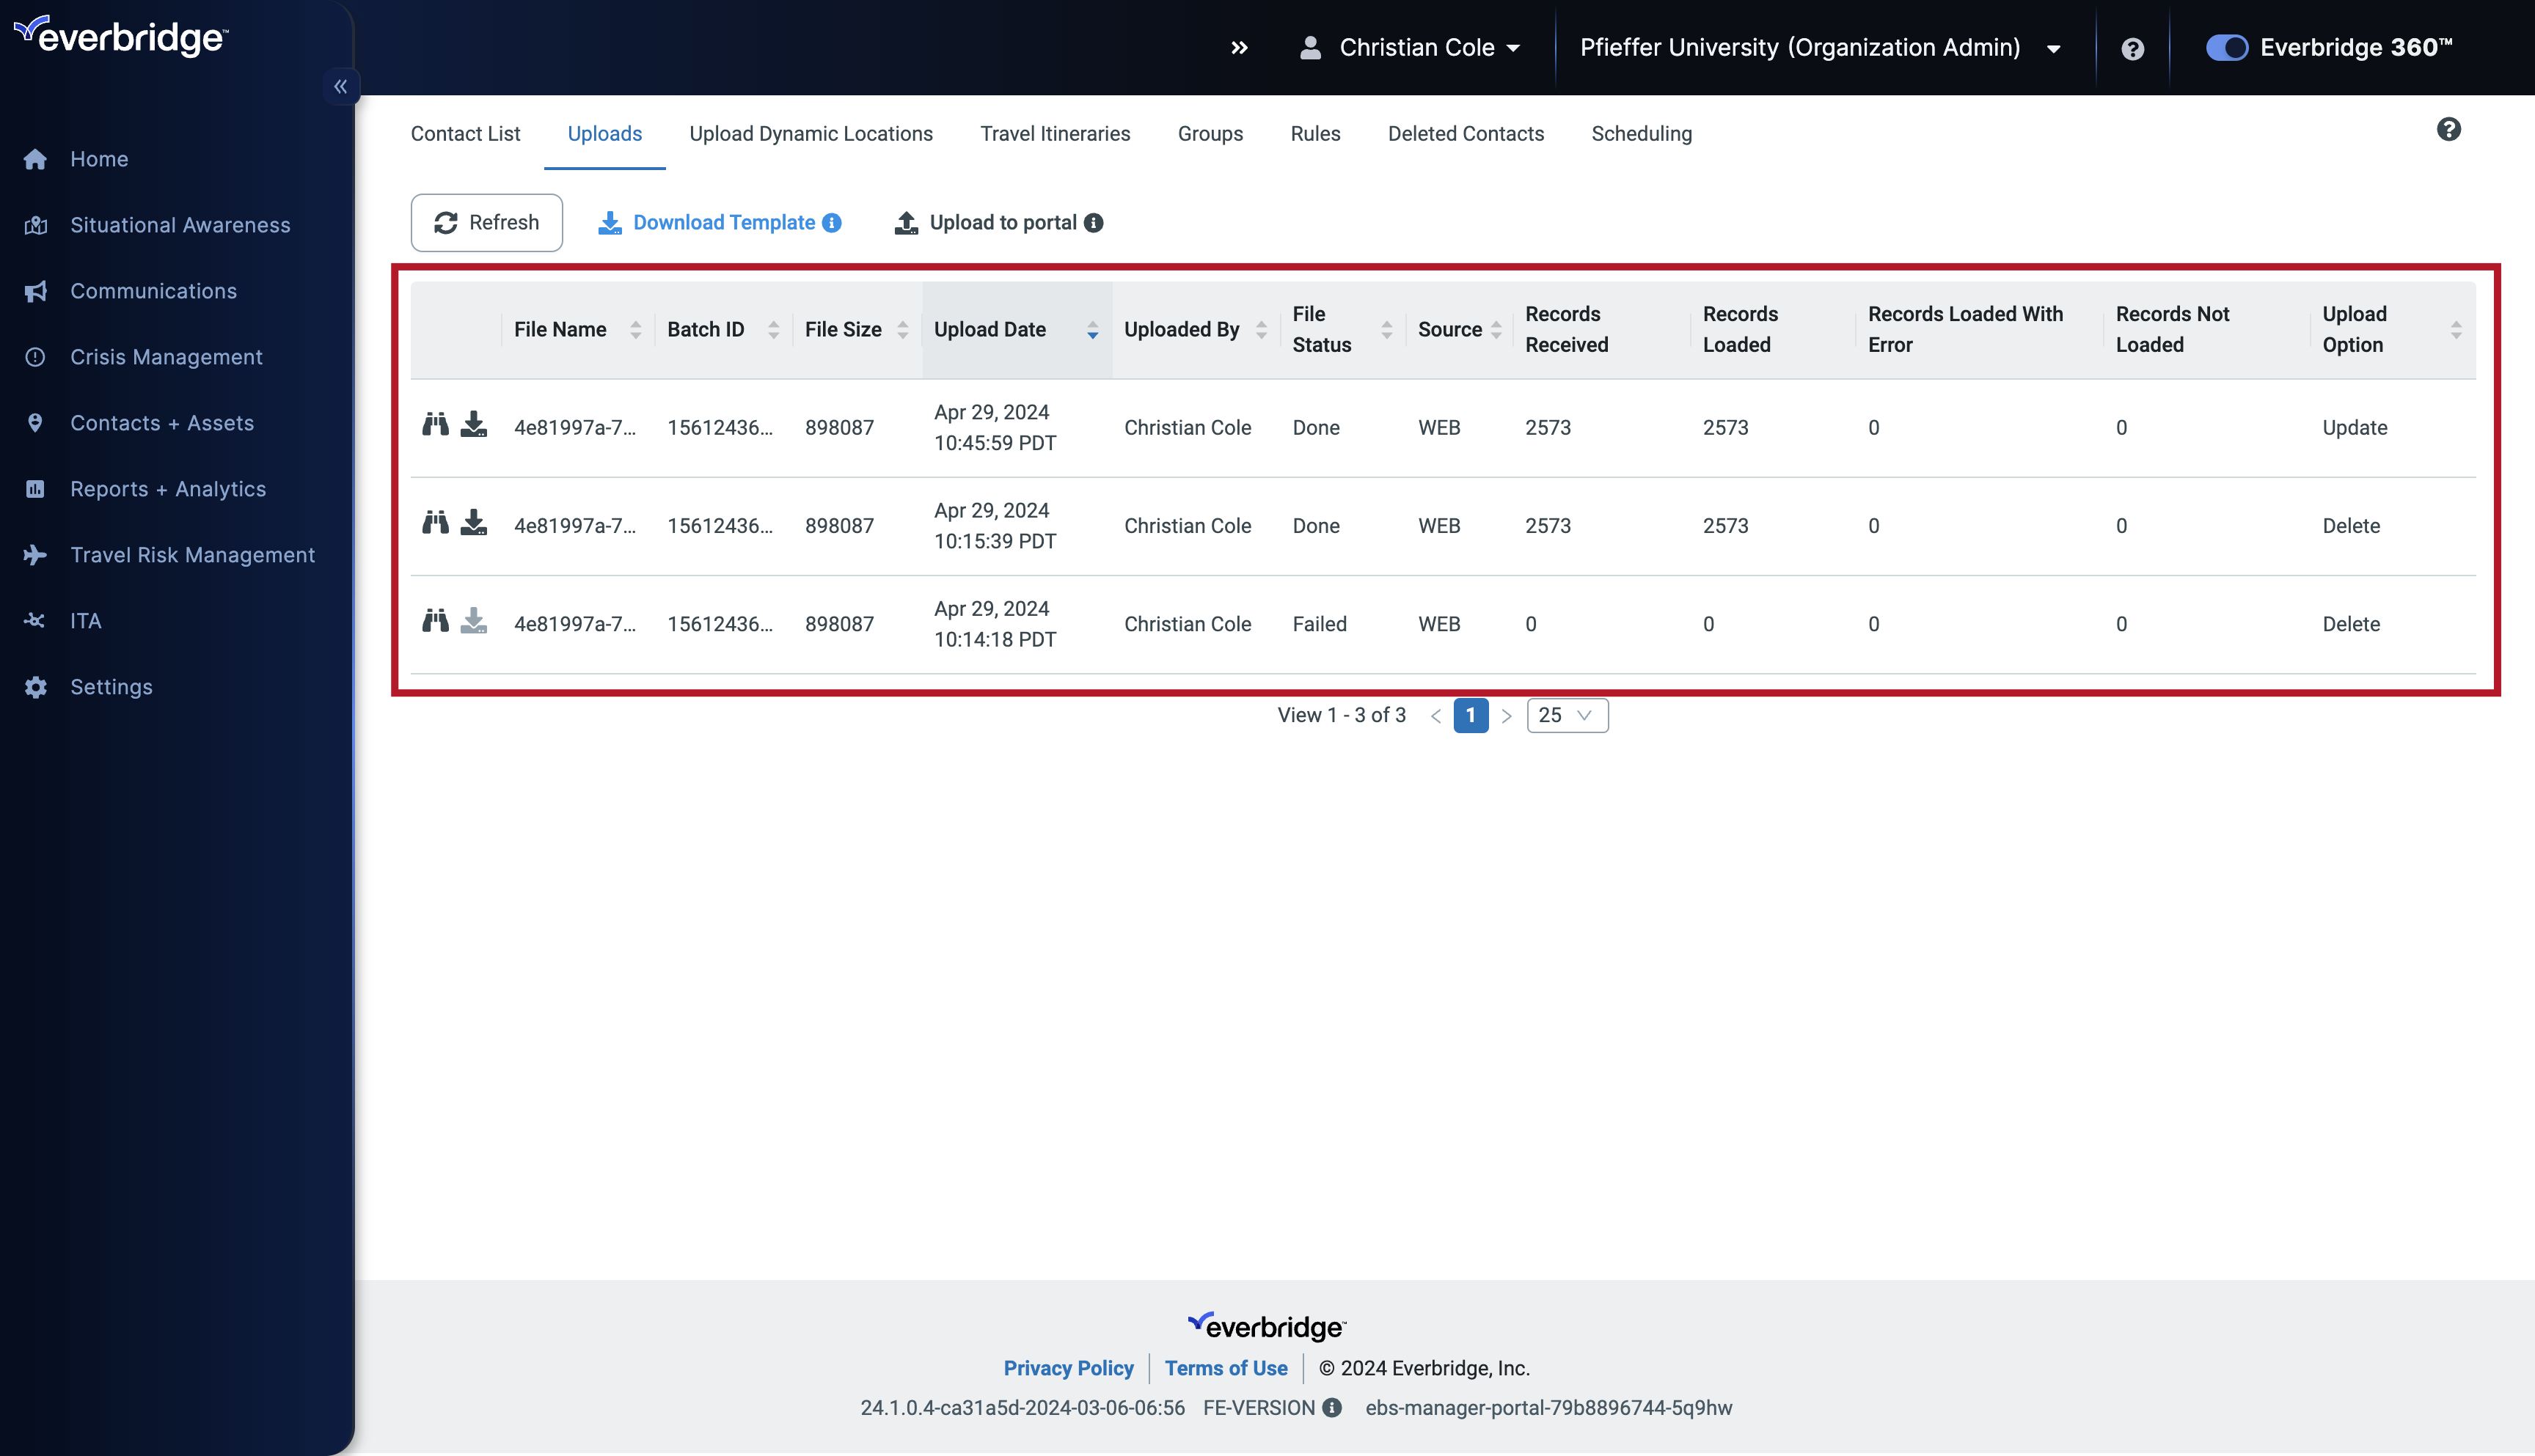
Task: Click the view contacts icon for second row
Action: pos(435,522)
